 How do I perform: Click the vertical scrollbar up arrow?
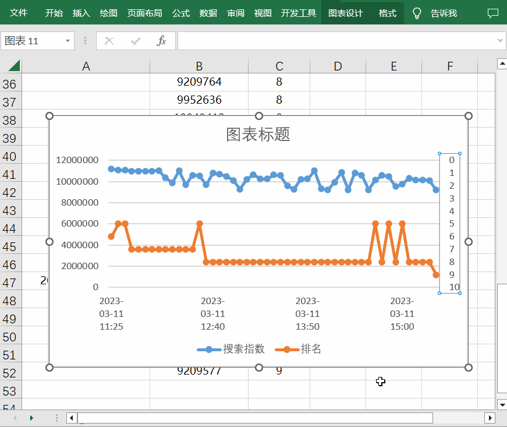(502, 63)
